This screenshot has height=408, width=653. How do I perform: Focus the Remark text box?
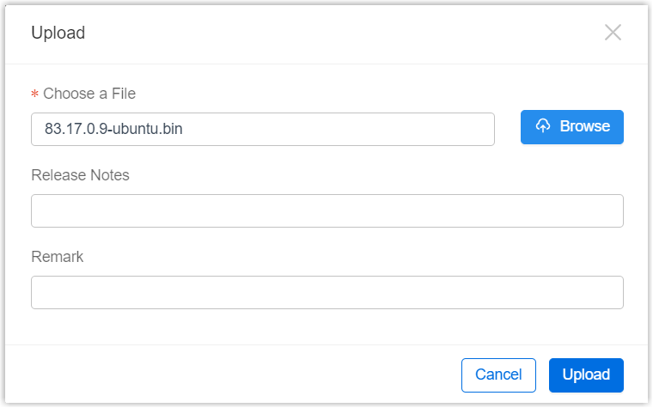pyautogui.click(x=326, y=292)
